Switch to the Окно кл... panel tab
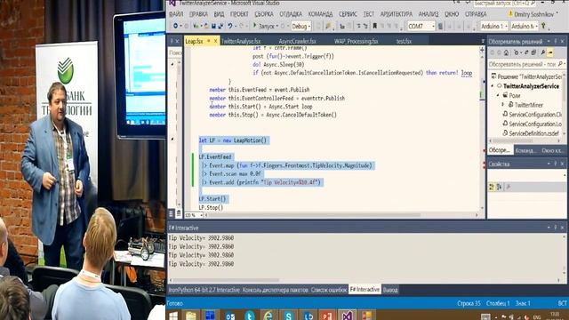 click(551, 150)
